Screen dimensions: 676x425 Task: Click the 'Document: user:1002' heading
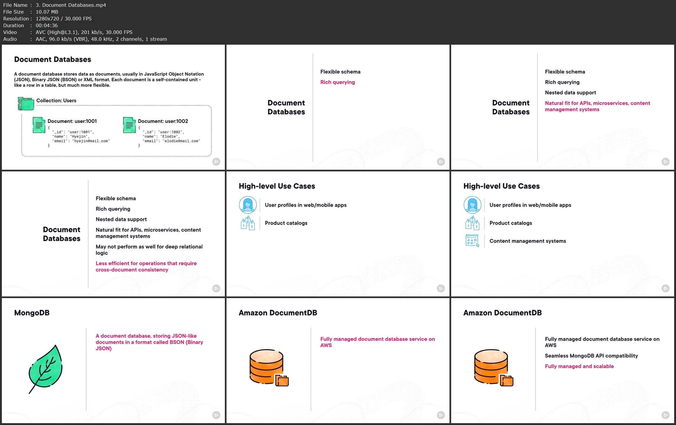163,121
